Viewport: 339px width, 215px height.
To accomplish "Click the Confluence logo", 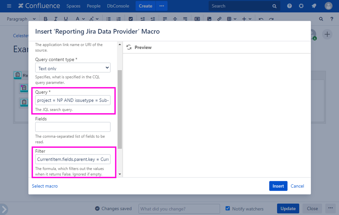I will click(39, 6).
